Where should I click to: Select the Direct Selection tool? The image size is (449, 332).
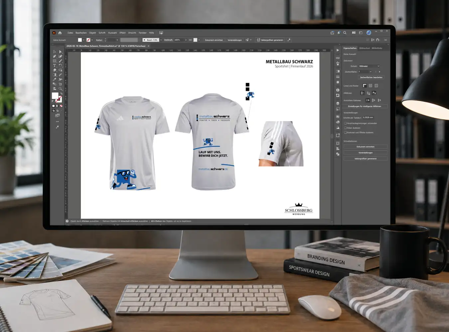point(60,52)
